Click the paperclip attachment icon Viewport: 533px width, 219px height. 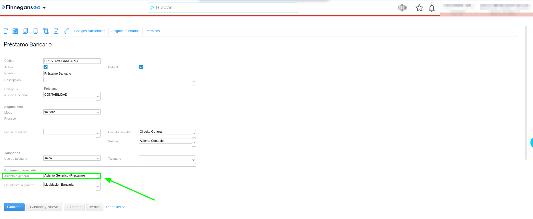click(x=66, y=31)
